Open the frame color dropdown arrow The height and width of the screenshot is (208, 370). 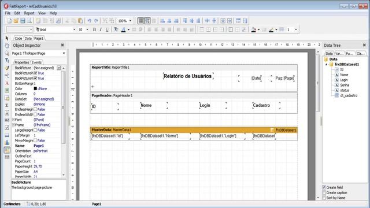point(276,29)
